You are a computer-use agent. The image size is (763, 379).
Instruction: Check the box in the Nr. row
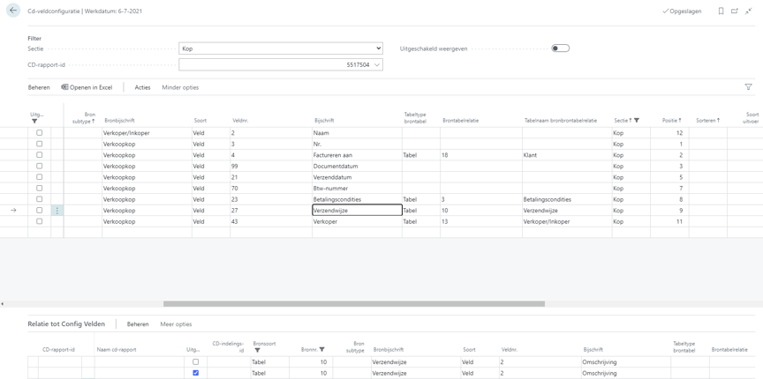pyautogui.click(x=40, y=144)
